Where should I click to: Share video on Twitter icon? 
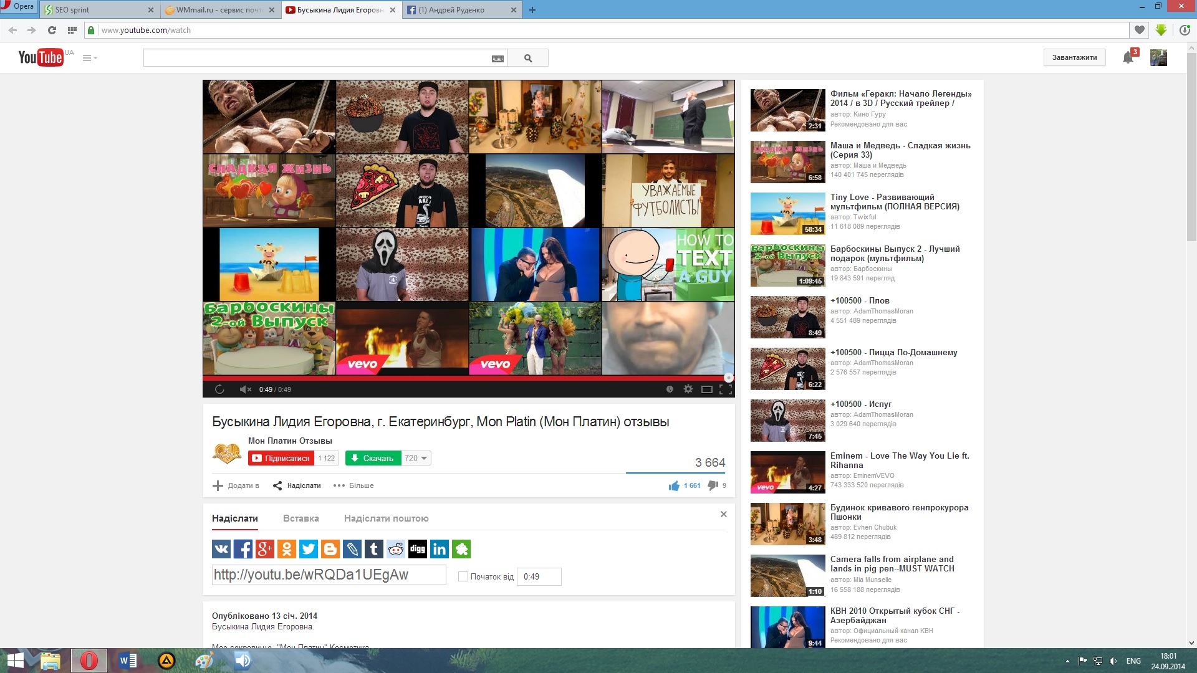309,549
